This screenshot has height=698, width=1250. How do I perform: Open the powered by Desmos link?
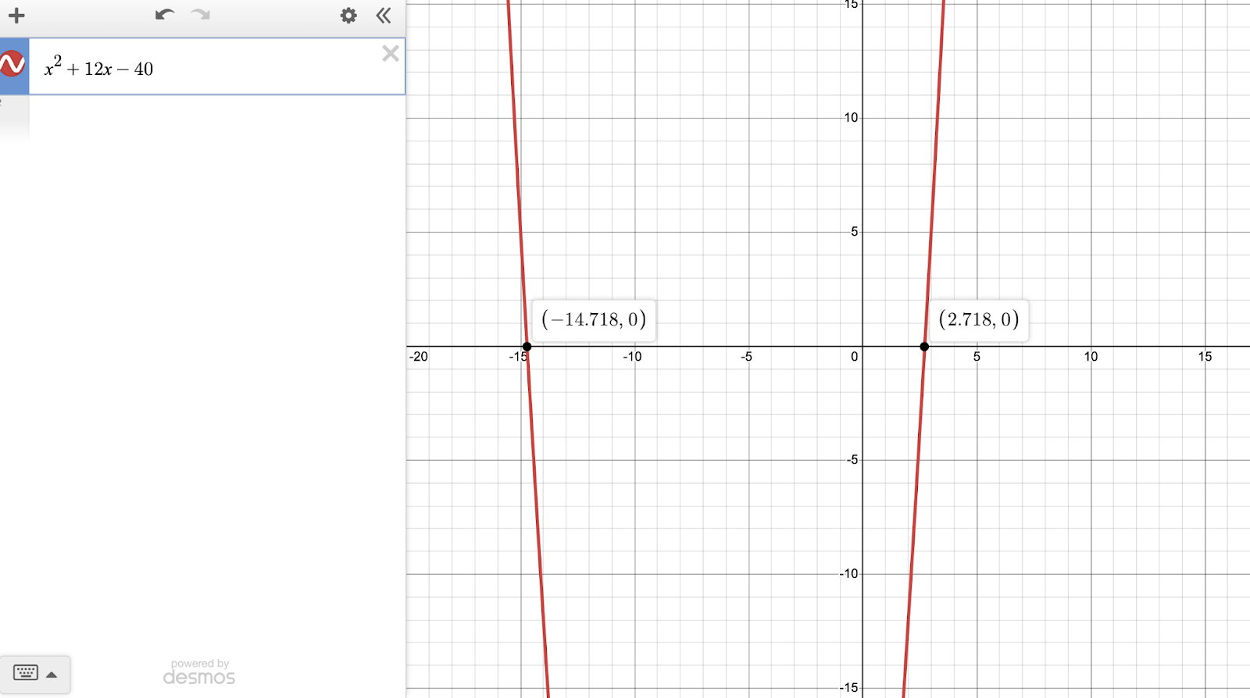click(x=199, y=671)
